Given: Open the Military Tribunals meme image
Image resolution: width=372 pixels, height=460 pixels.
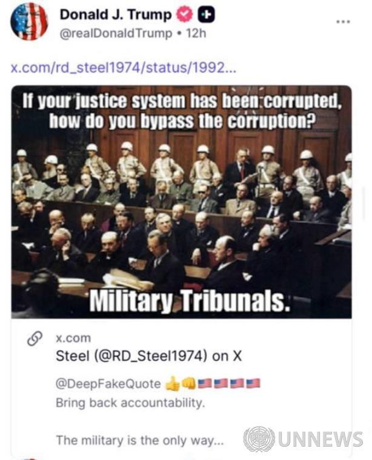Looking at the screenshot, I should [x=181, y=202].
